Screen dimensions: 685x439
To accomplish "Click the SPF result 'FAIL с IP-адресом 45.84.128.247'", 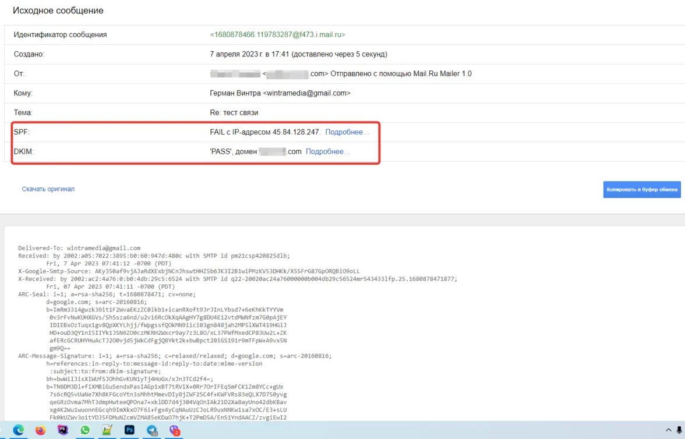I will pos(265,132).
